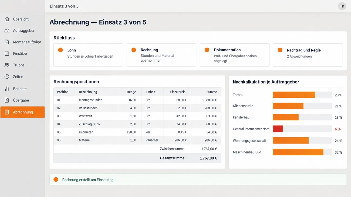
Task: Click the Küchenstudio progress bar
Action: [x=302, y=106]
